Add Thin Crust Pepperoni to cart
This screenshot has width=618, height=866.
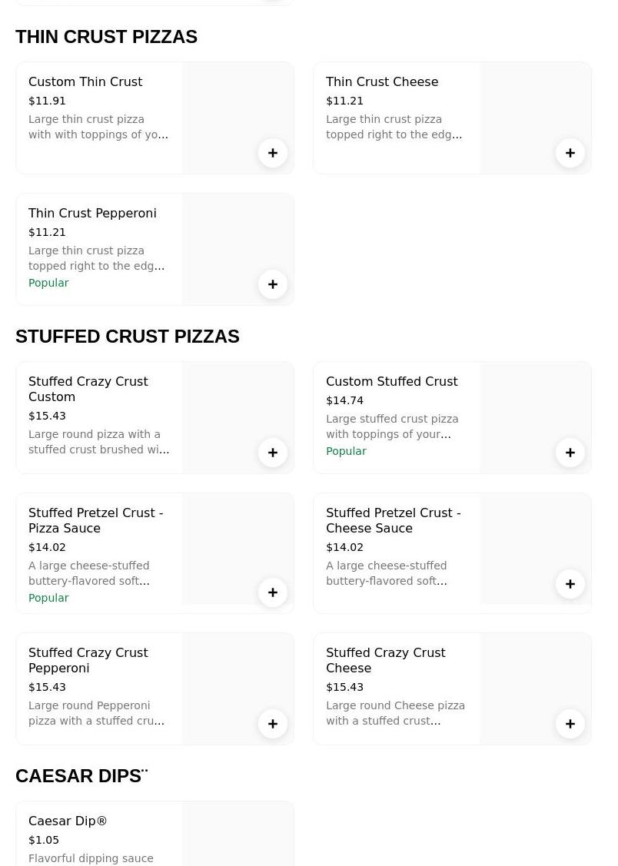pyautogui.click(x=273, y=284)
